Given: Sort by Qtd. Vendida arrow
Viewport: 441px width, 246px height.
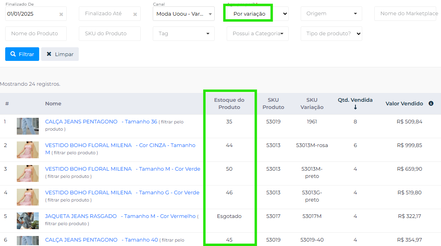Looking at the screenshot, I should [x=355, y=107].
